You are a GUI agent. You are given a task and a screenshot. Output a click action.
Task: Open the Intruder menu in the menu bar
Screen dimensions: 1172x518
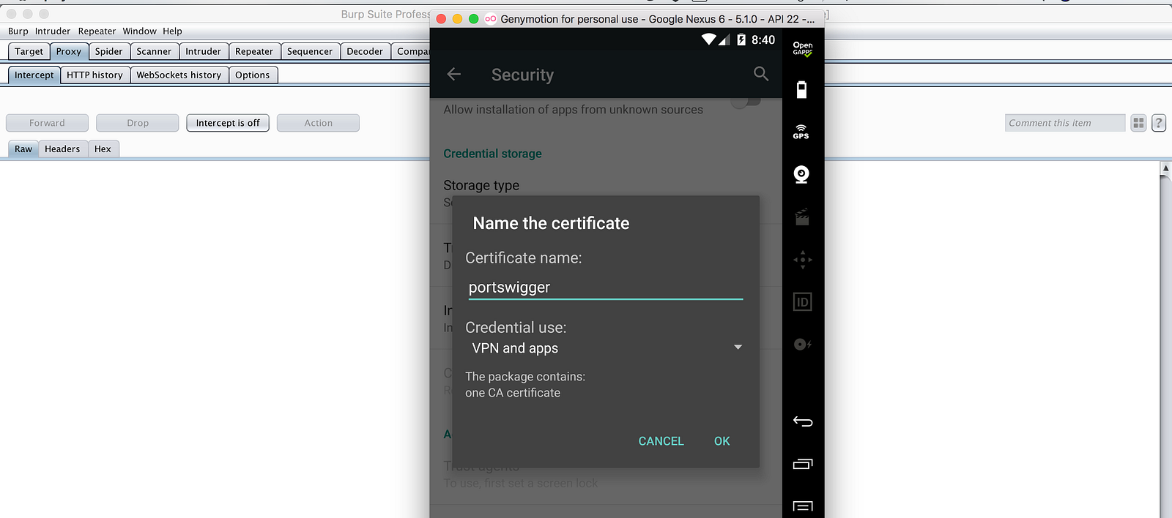(53, 31)
